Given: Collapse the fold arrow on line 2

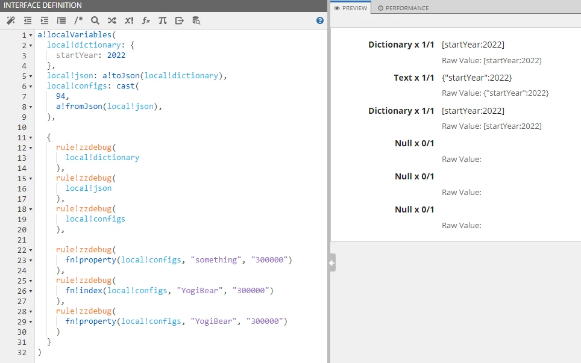Looking at the screenshot, I should click(x=31, y=46).
